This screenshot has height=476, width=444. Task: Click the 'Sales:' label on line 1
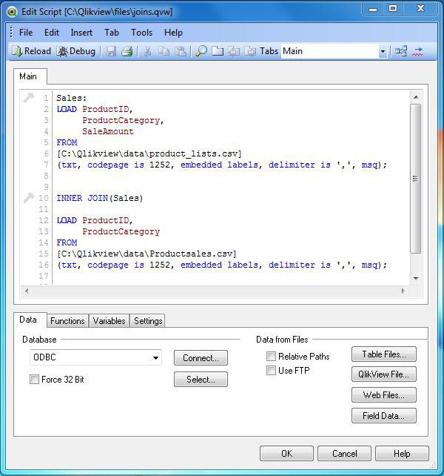click(72, 98)
